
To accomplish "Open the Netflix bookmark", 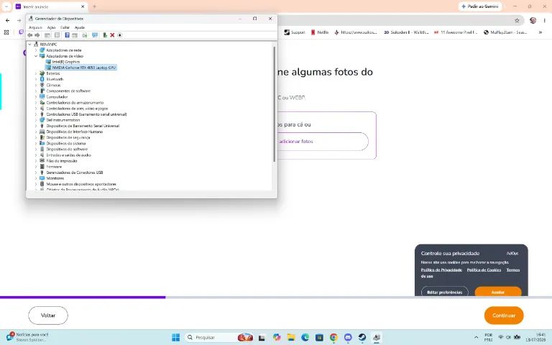I will click(320, 32).
